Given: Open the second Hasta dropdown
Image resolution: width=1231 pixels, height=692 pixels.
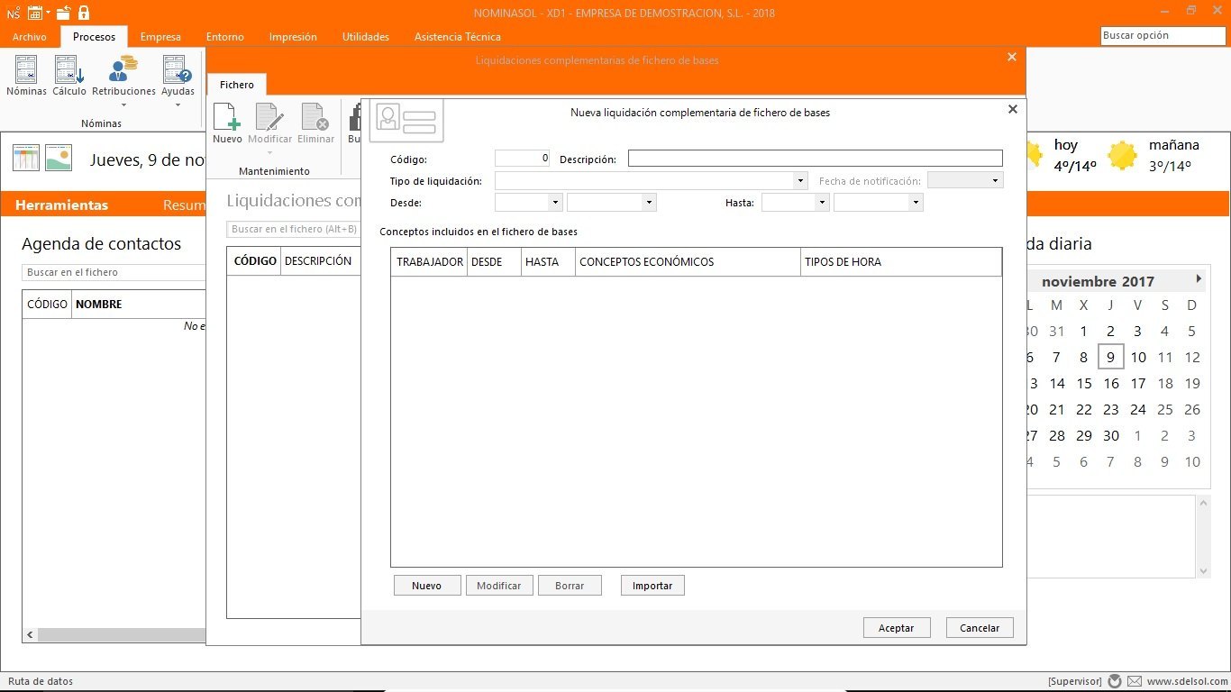Looking at the screenshot, I should 916,203.
